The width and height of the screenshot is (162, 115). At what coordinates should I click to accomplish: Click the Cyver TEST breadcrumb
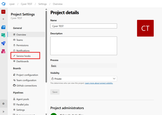(x=26, y=4)
